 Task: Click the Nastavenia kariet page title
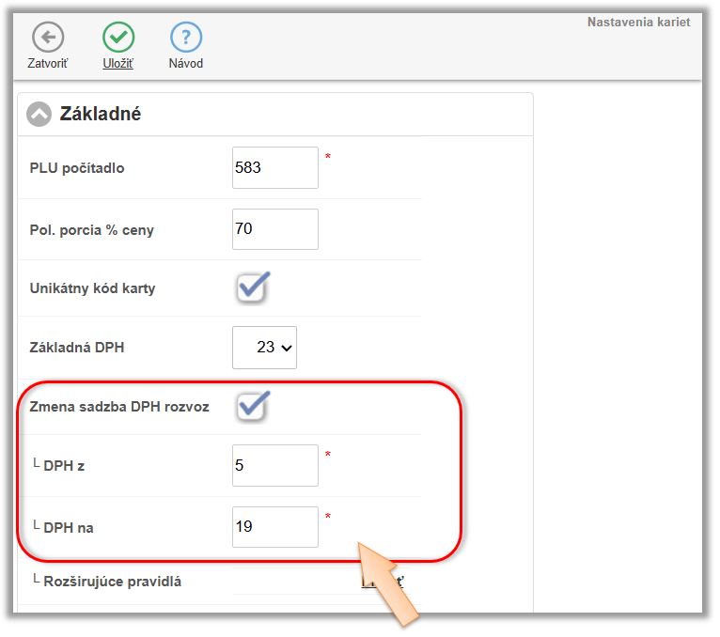pyautogui.click(x=638, y=22)
